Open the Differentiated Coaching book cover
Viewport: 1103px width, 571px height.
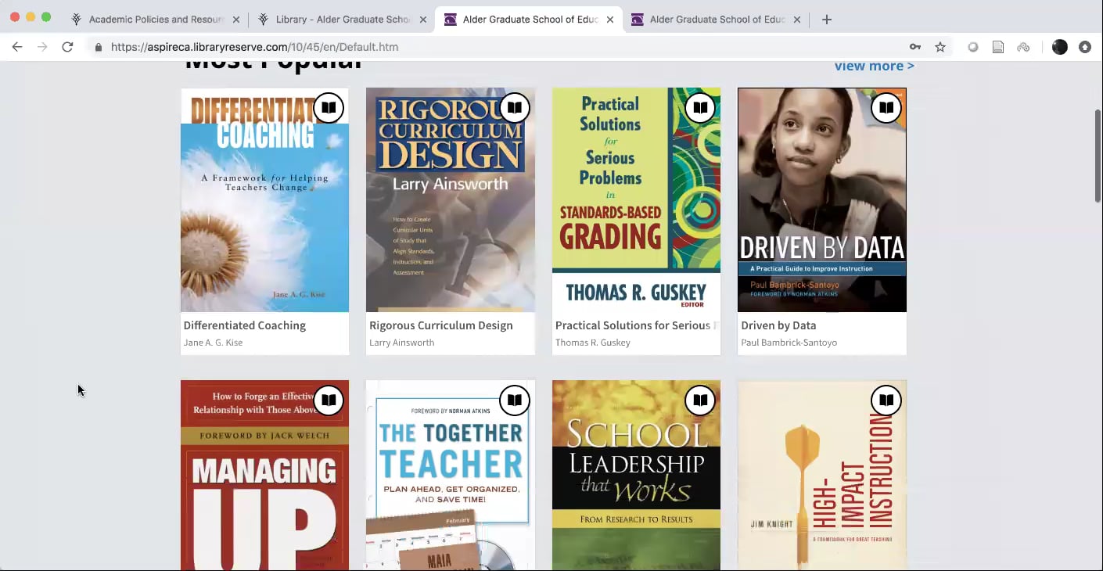coord(264,200)
